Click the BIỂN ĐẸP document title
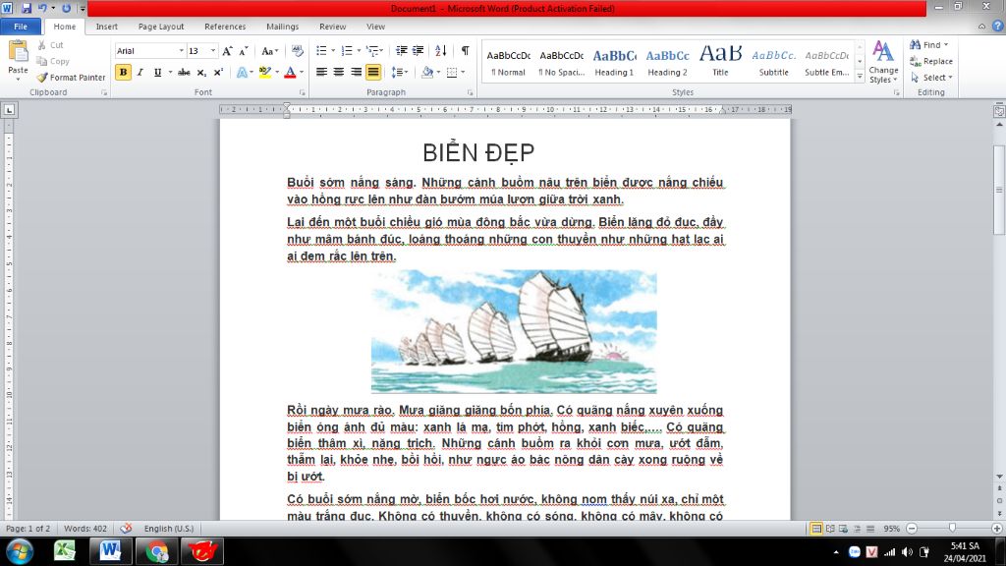 point(478,152)
